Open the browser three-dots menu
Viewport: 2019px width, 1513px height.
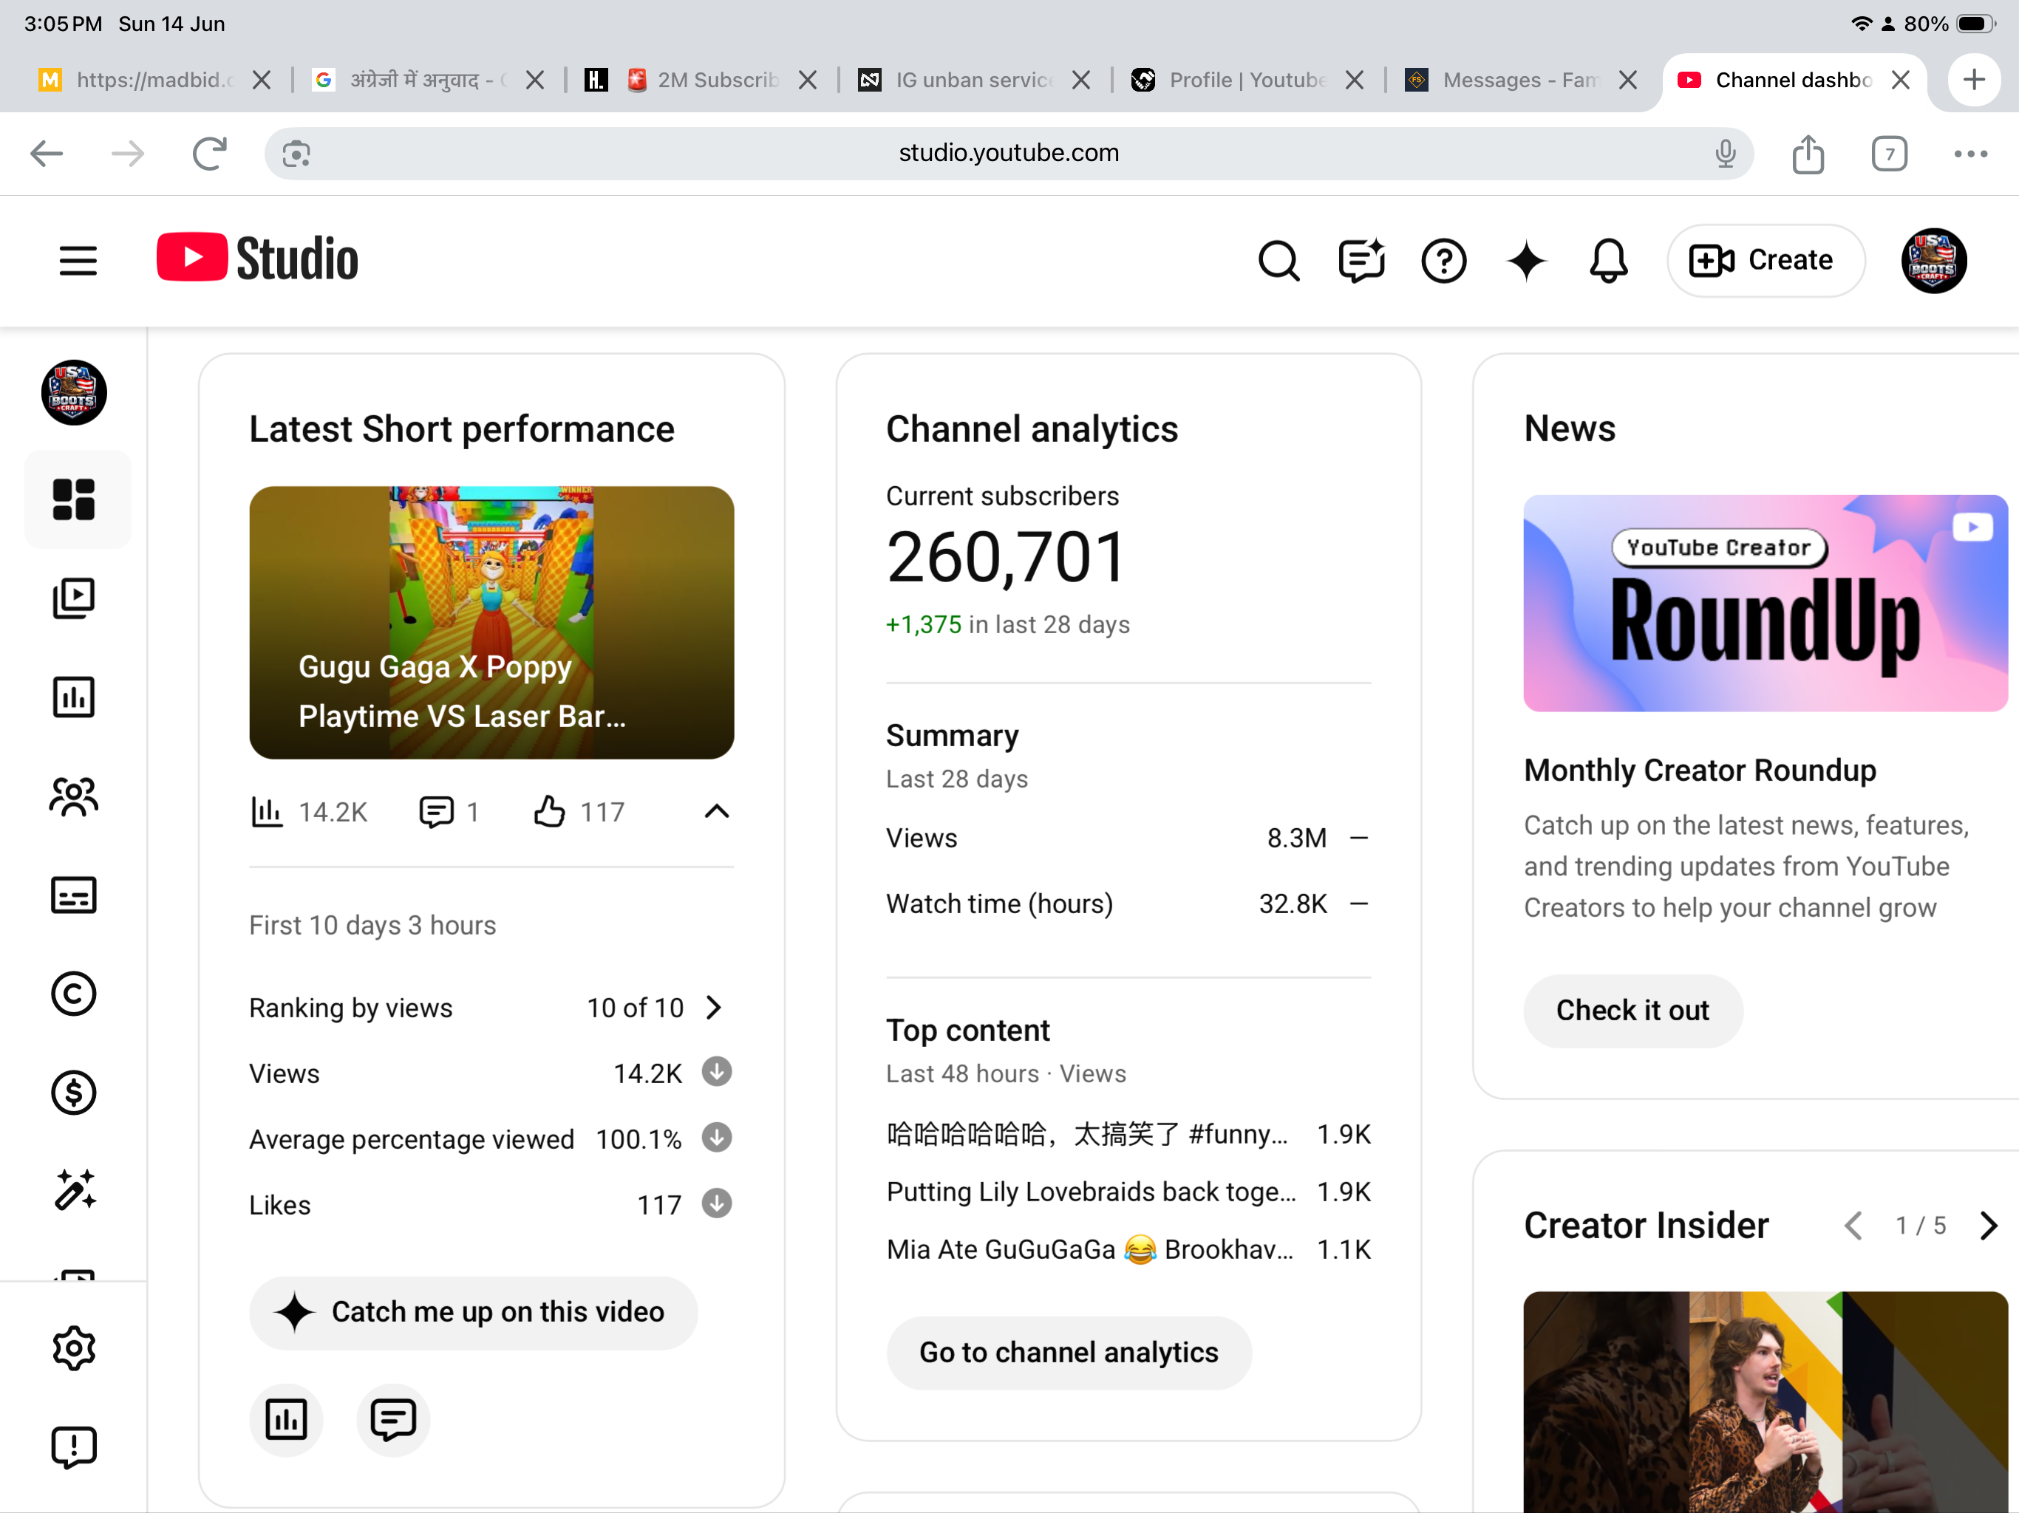click(1971, 154)
